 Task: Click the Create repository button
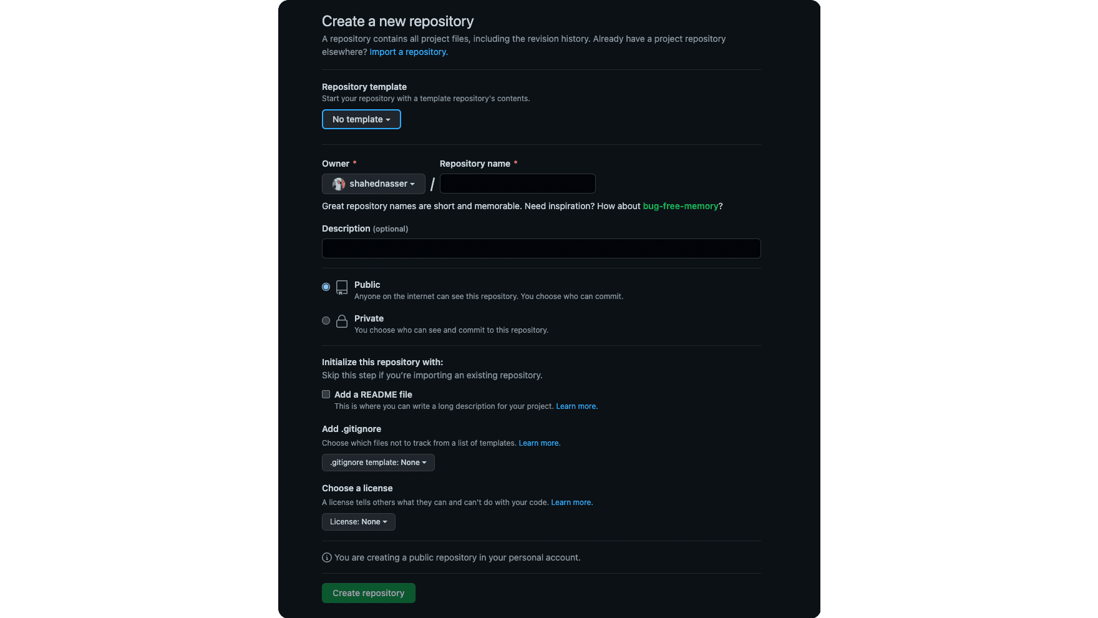[x=368, y=592]
